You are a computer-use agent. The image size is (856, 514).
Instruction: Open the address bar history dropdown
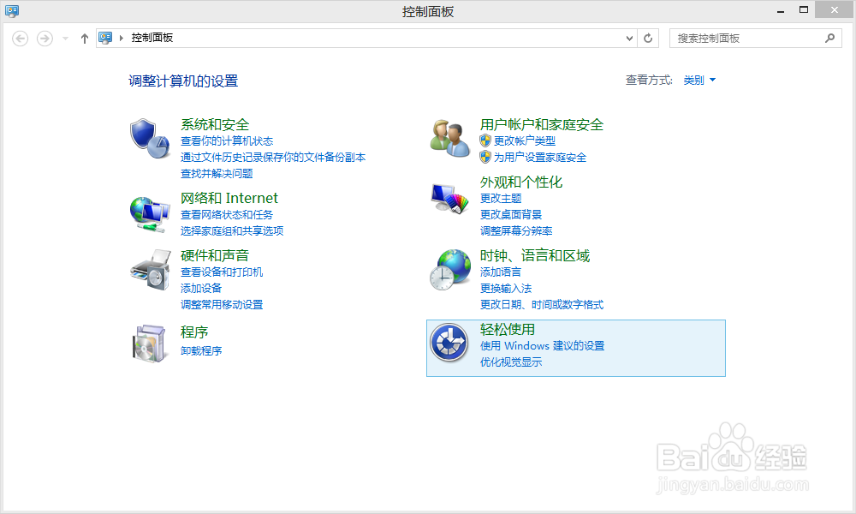pos(629,38)
